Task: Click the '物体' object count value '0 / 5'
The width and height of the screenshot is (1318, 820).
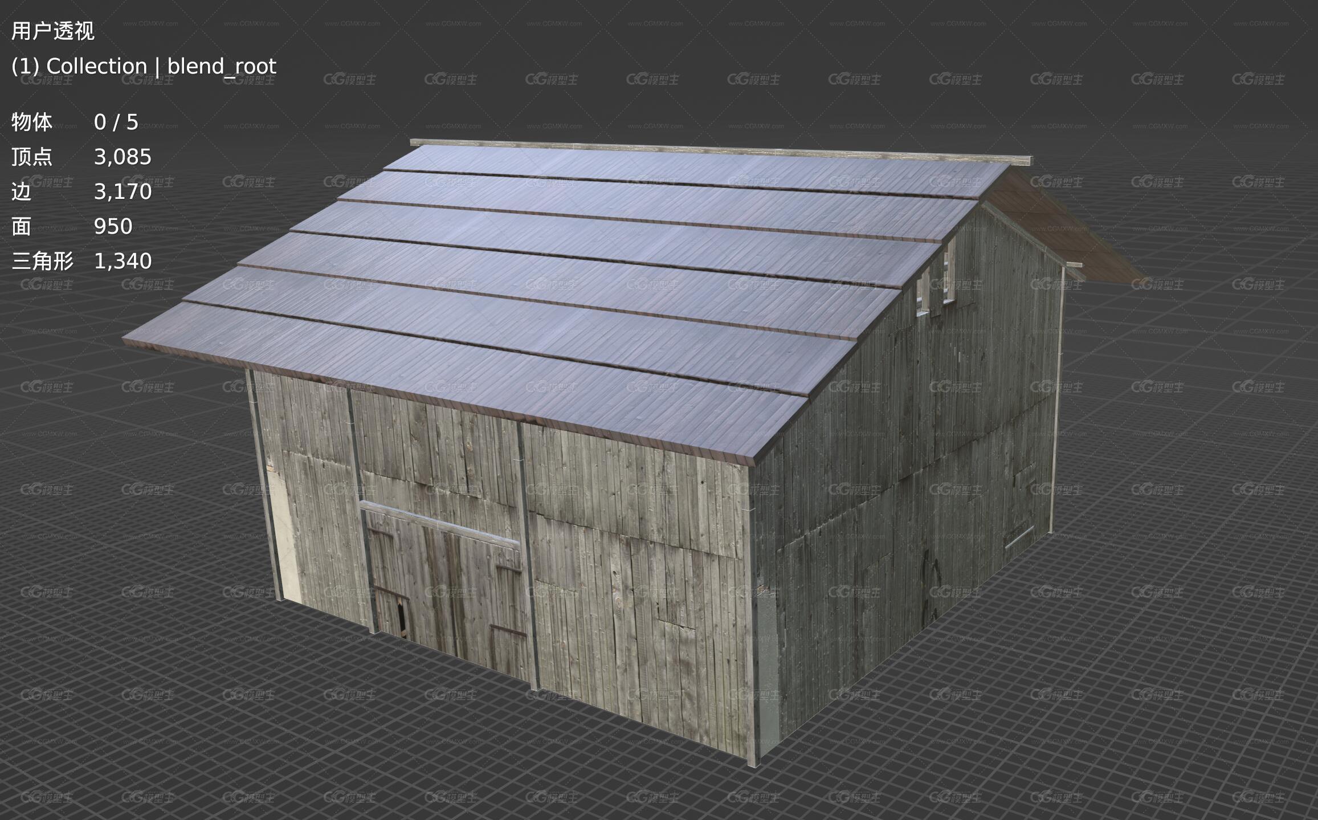Action: (x=116, y=122)
